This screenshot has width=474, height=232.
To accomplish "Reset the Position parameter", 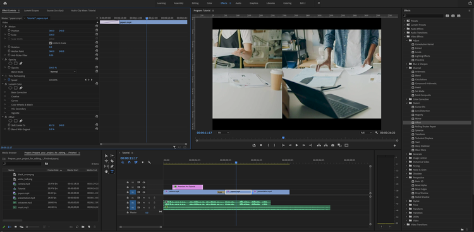I will tap(97, 30).
